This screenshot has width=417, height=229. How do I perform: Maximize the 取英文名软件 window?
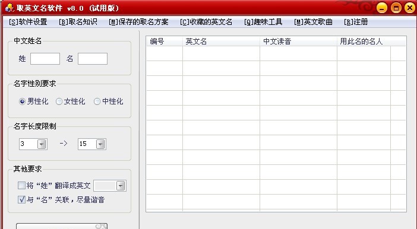point(396,8)
